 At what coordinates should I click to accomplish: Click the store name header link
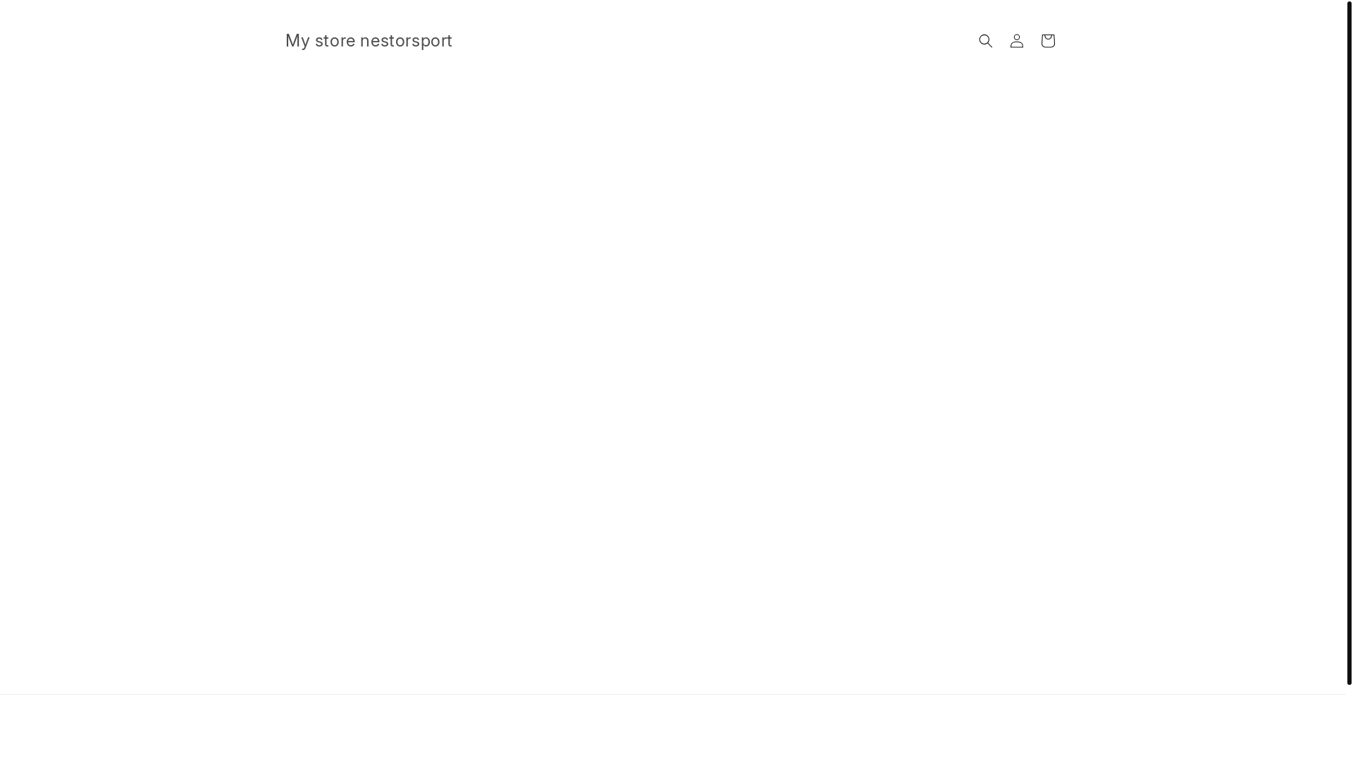coord(369,41)
